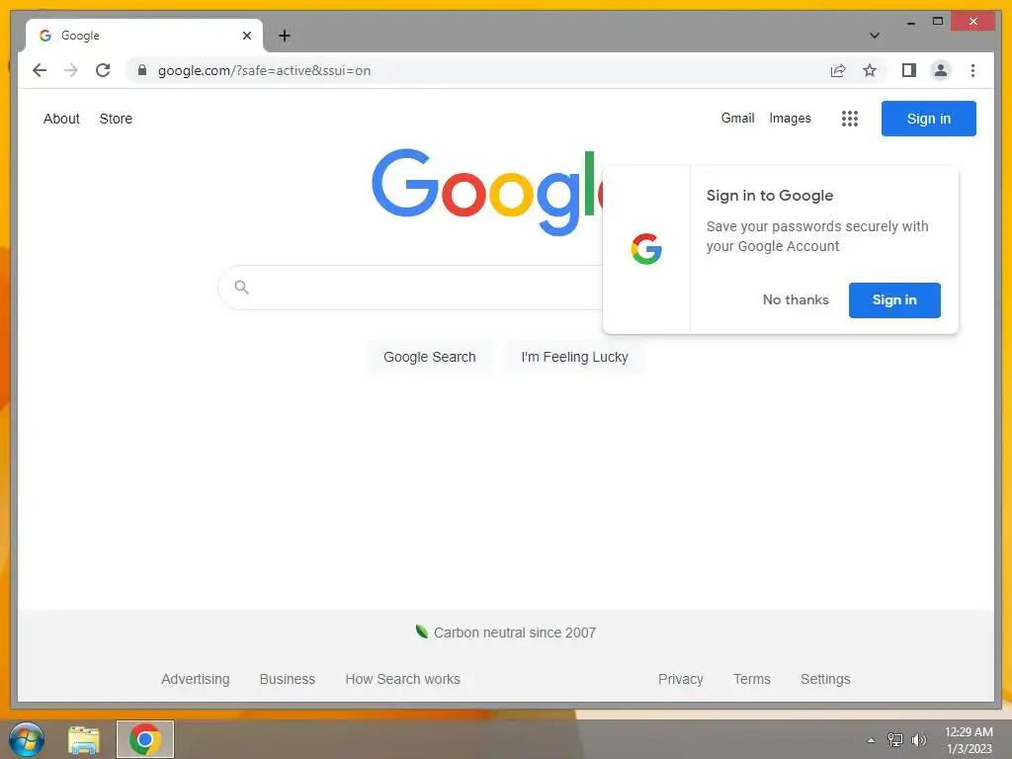Expand the tab search chevron

pyautogui.click(x=874, y=36)
